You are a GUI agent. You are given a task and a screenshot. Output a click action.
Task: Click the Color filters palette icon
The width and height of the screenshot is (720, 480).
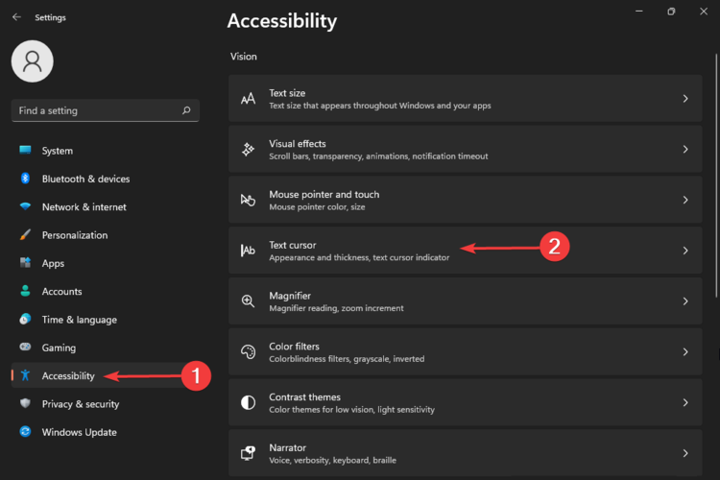[248, 352]
